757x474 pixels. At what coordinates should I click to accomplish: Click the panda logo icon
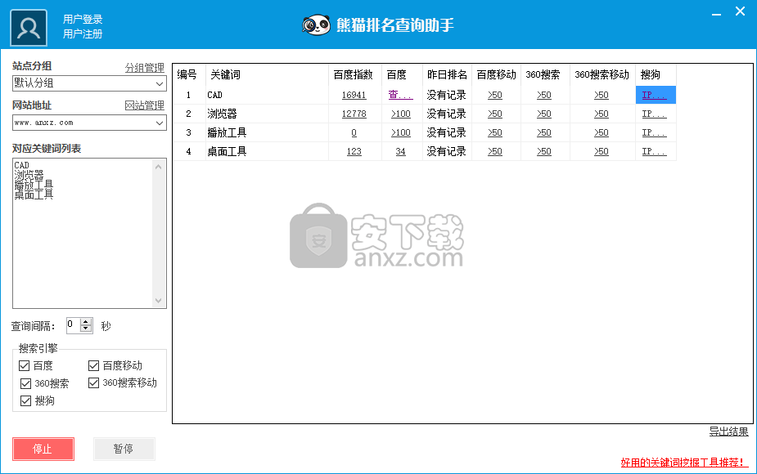pos(316,25)
